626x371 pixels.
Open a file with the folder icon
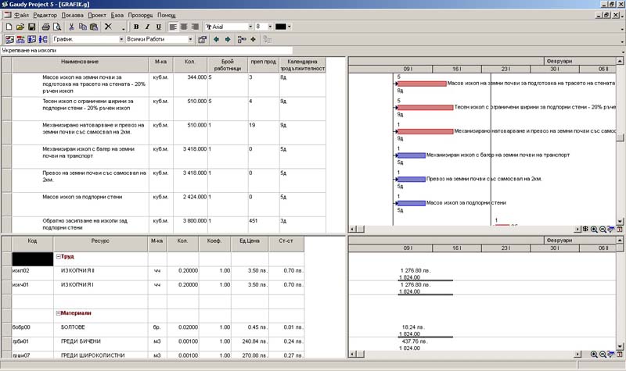coord(20,27)
